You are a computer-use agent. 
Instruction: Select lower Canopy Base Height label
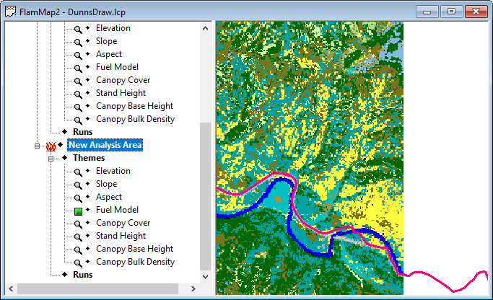pyautogui.click(x=134, y=249)
